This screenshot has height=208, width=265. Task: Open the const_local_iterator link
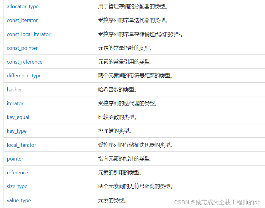pyautogui.click(x=28, y=34)
